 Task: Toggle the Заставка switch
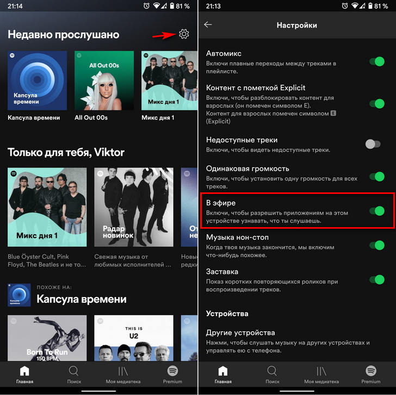click(377, 279)
